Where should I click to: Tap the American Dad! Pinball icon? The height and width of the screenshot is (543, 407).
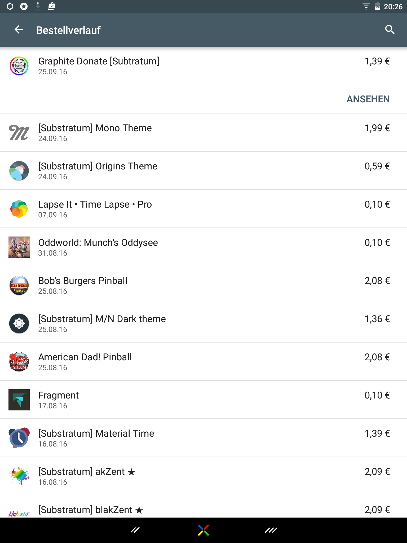pos(19,362)
